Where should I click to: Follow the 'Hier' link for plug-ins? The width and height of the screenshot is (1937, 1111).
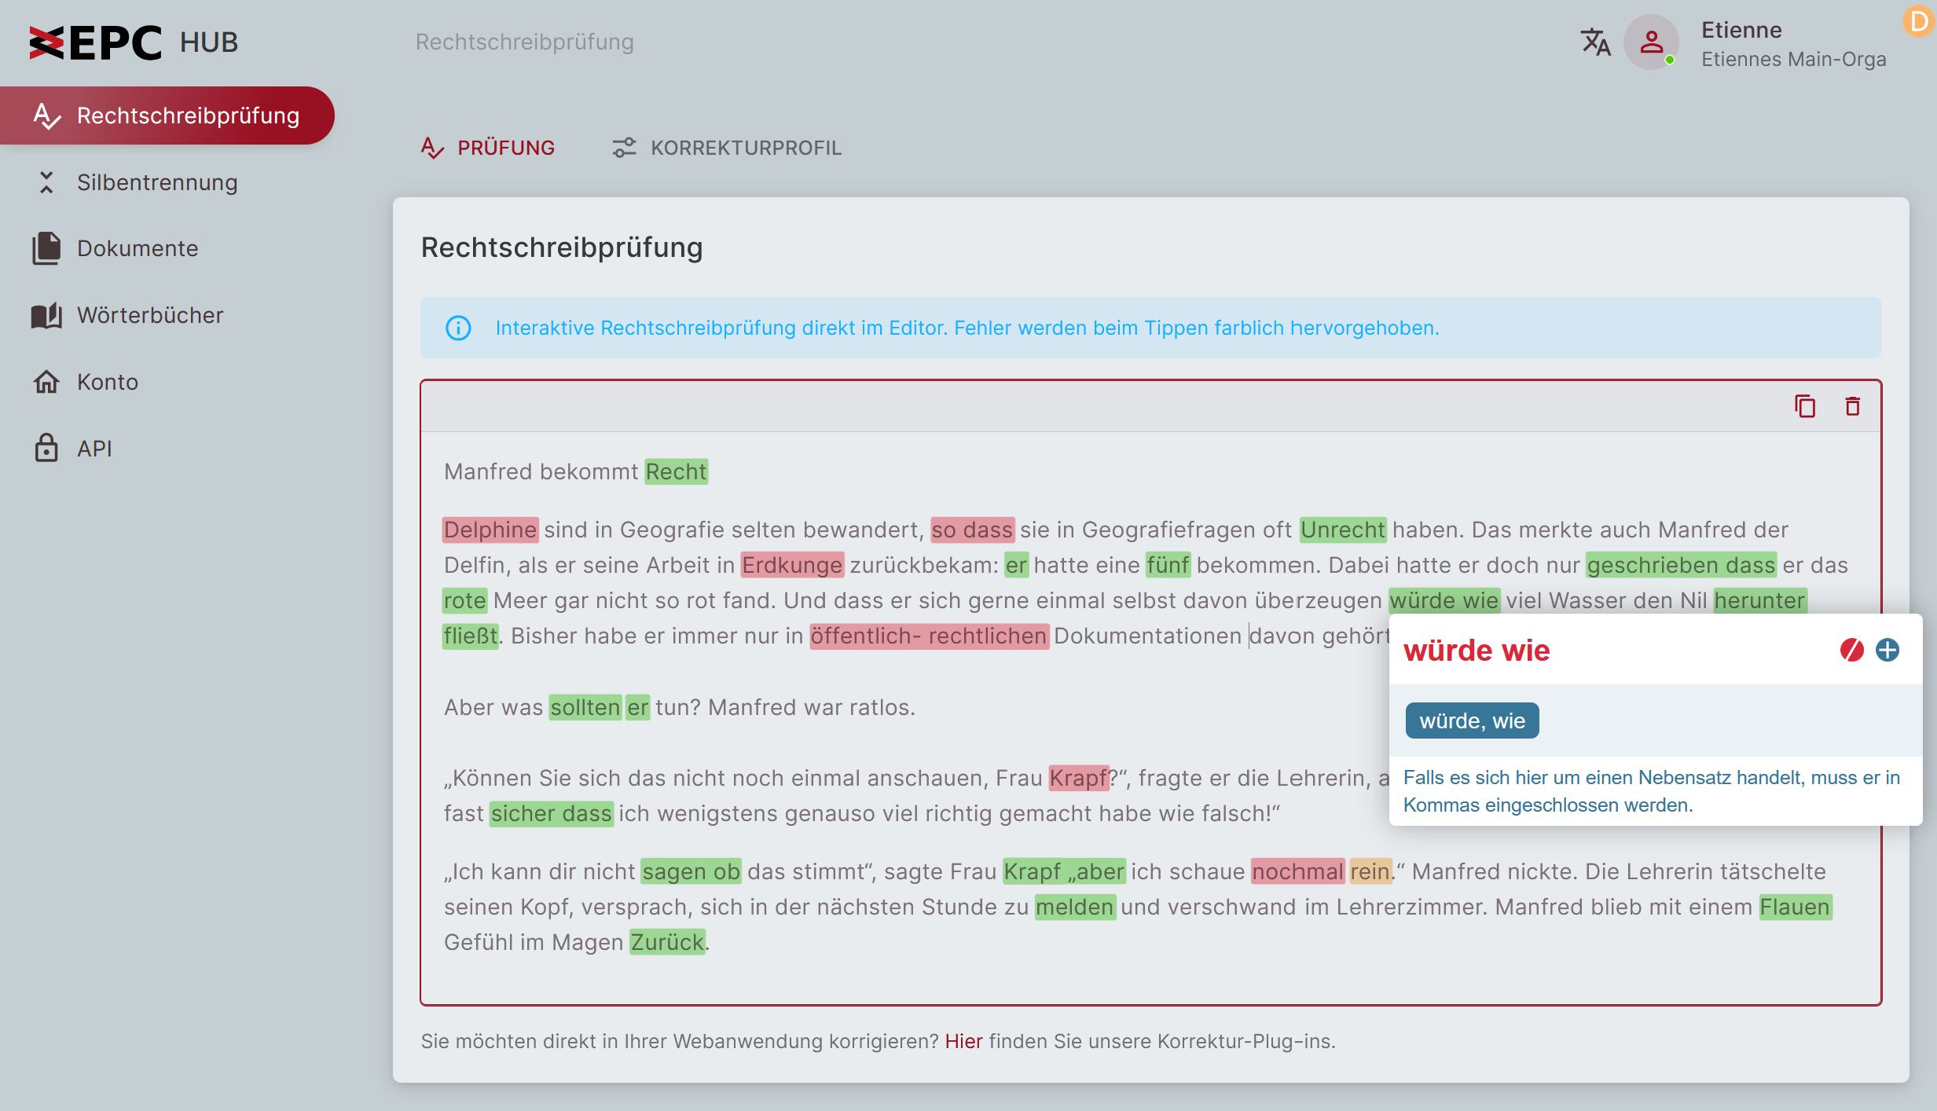coord(963,1041)
